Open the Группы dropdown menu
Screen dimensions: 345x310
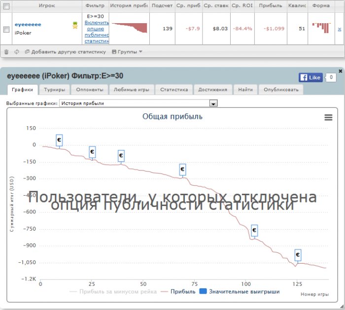click(x=127, y=52)
